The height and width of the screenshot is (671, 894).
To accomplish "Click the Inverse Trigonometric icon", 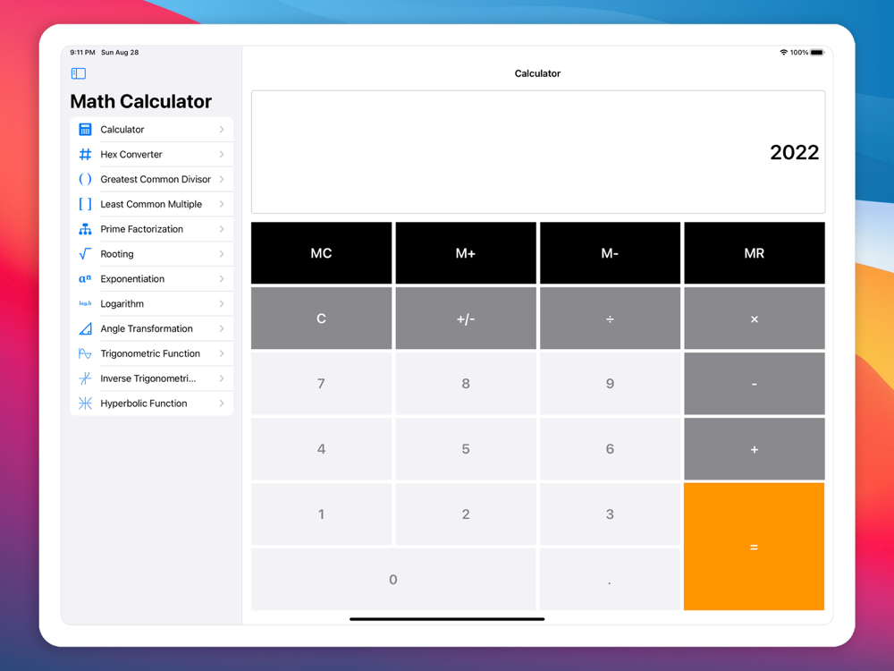I will (x=85, y=378).
